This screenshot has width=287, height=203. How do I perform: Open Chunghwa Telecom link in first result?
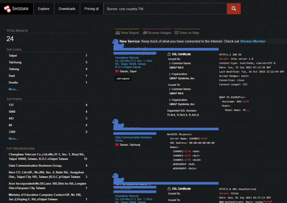tap(134, 63)
